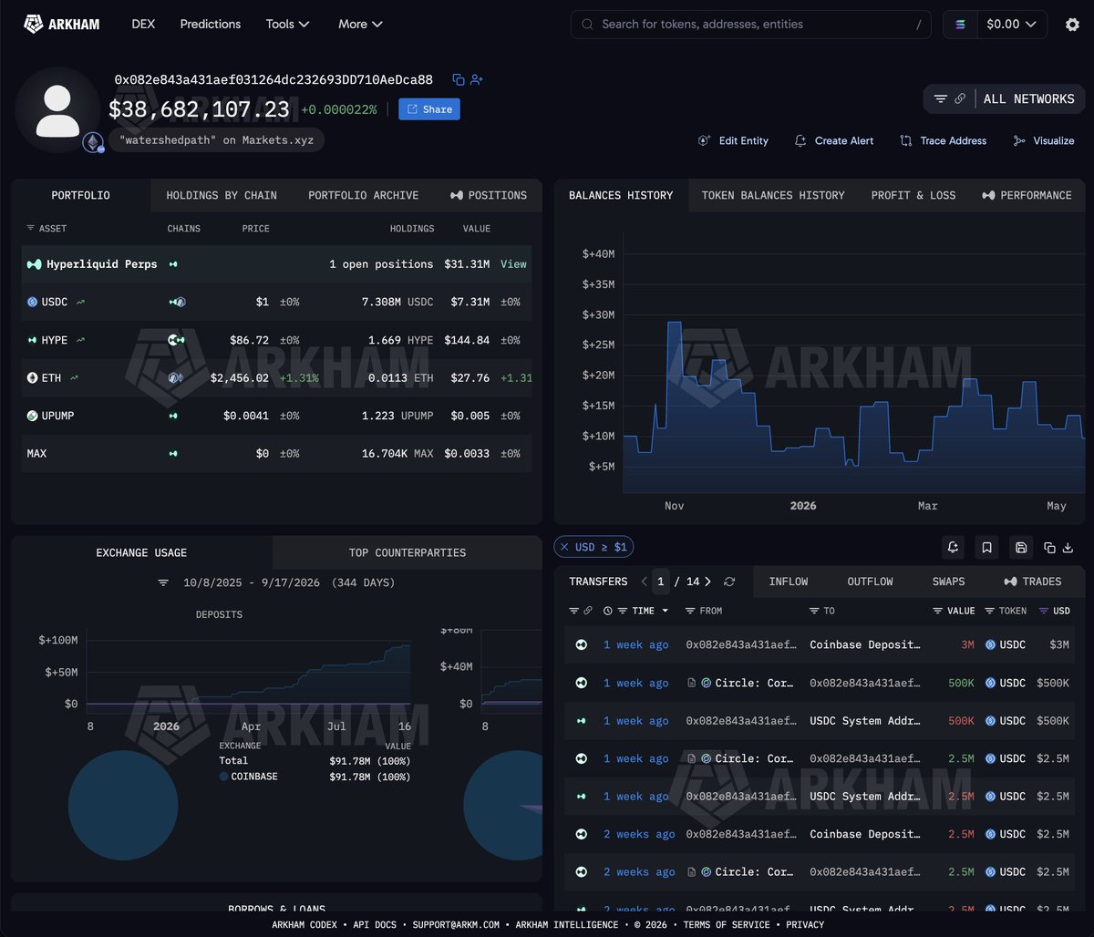1094x937 pixels.
Task: Focus the search tokens, addresses, entities field
Action: pyautogui.click(x=751, y=25)
